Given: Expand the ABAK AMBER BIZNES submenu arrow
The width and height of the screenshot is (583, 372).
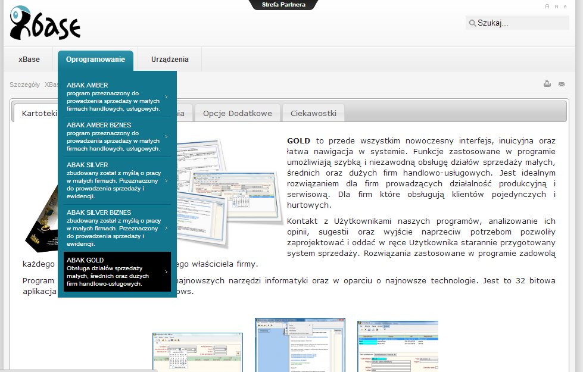Looking at the screenshot, I should point(166,137).
